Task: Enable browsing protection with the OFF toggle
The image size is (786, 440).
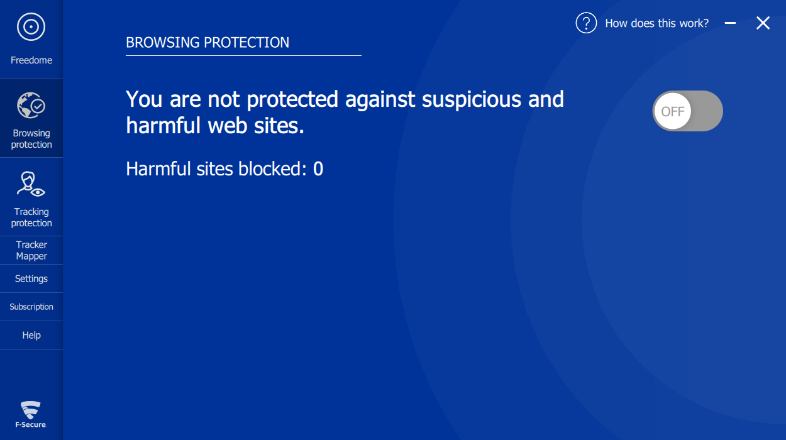Action: pyautogui.click(x=687, y=111)
